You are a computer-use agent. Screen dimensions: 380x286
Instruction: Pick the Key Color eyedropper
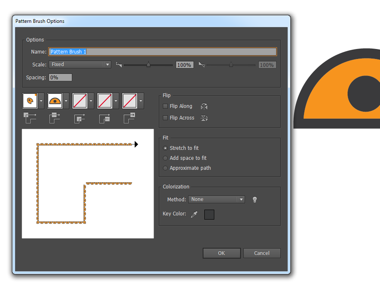tap(194, 214)
